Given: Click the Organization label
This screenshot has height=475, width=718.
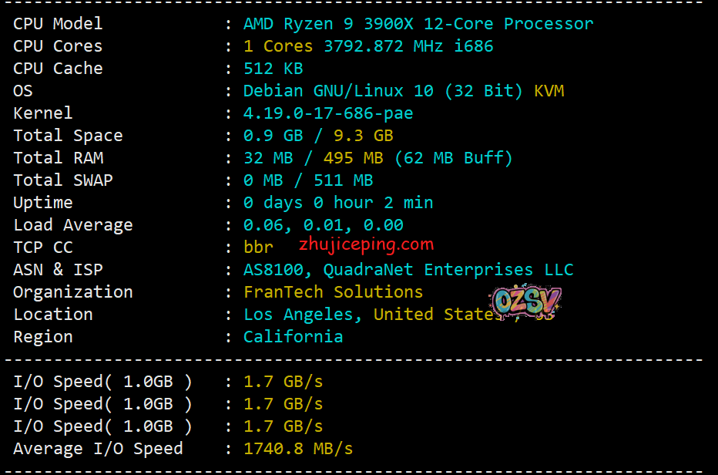Looking at the screenshot, I should [73, 292].
